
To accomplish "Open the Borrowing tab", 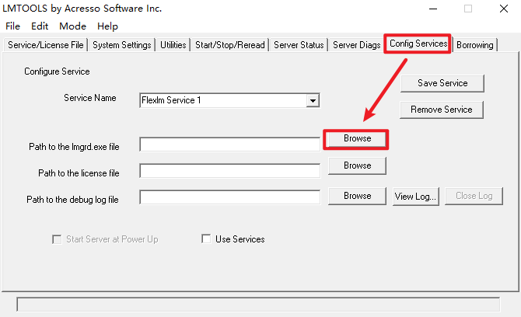I will pos(474,45).
